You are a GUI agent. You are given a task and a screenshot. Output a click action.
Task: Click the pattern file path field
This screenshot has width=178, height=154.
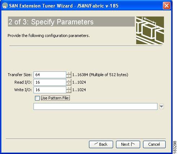coord(95,107)
